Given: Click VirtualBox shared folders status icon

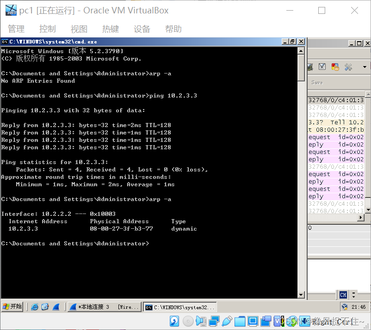Looking at the screenshot, I should tap(240, 321).
